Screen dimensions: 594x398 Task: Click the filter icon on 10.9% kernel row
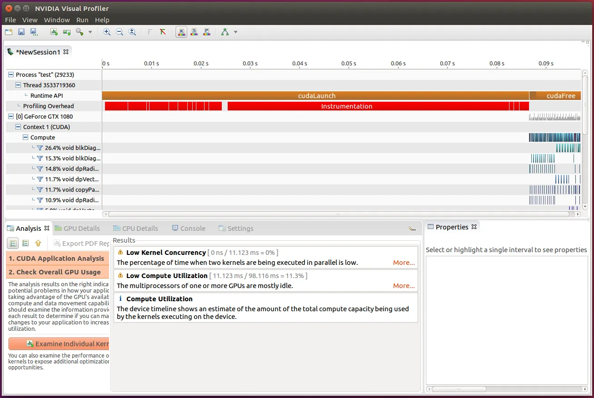point(40,200)
